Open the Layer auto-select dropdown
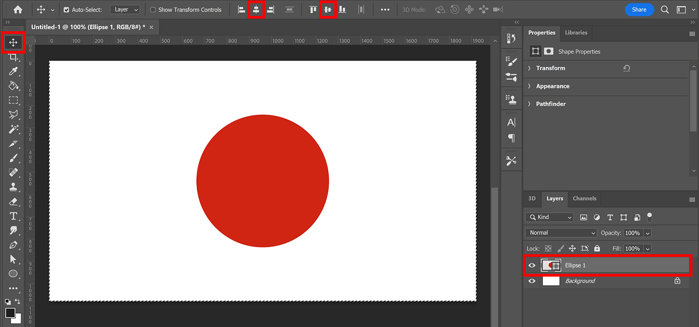Screen dimensions: 699x327 point(125,10)
